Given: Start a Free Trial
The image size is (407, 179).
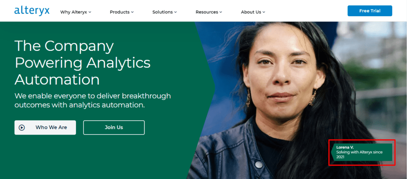Looking at the screenshot, I should click(x=370, y=11).
